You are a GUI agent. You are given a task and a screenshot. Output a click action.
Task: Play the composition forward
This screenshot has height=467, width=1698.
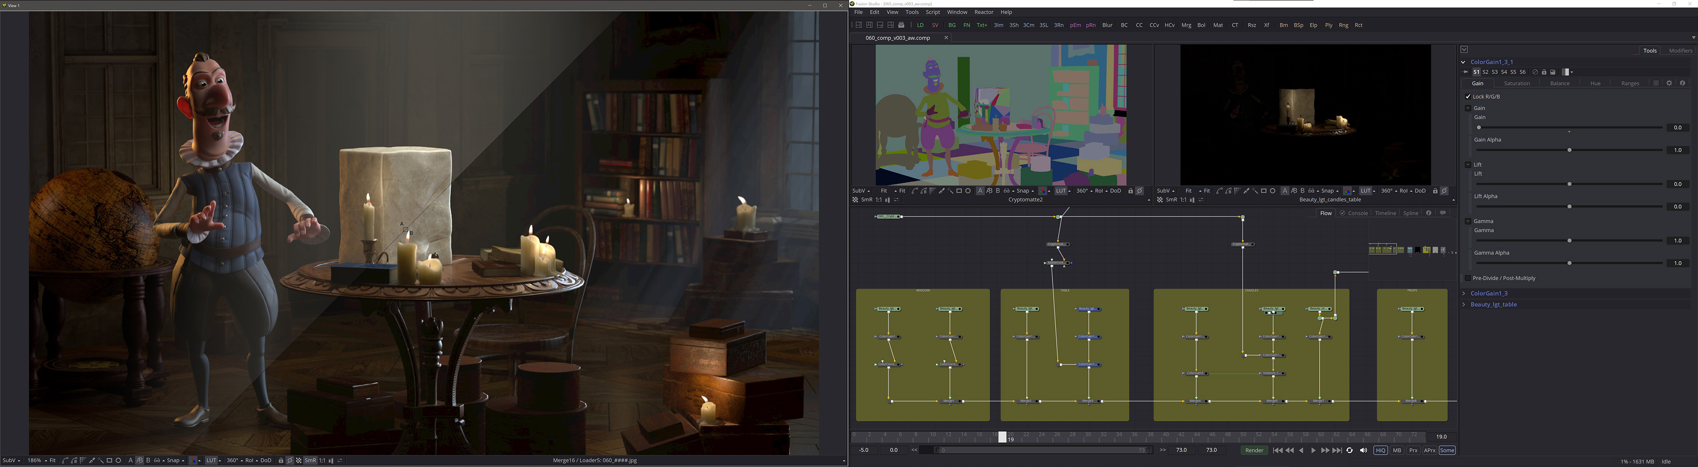1313,451
